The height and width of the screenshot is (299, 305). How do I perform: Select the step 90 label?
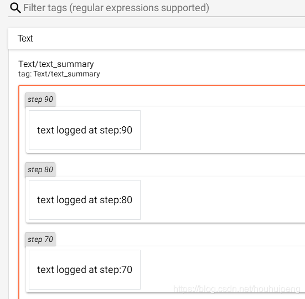coord(40,100)
